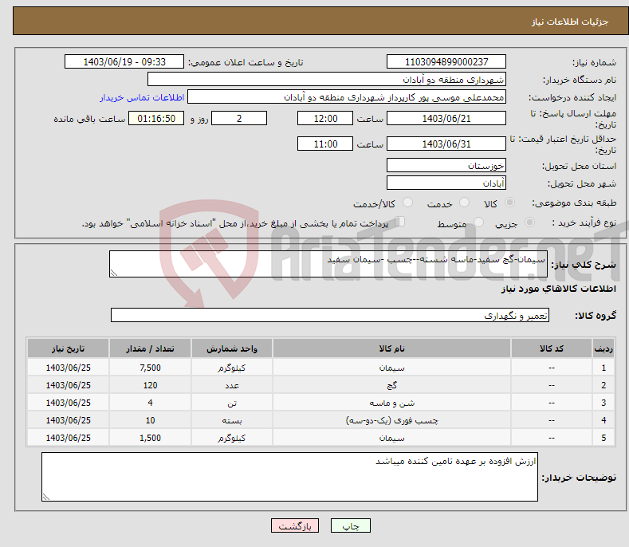
Task: Click the شرح کلی نیاز text area
Action: [328, 264]
